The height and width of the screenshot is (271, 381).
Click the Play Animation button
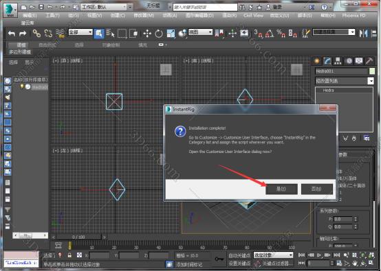coord(319,255)
